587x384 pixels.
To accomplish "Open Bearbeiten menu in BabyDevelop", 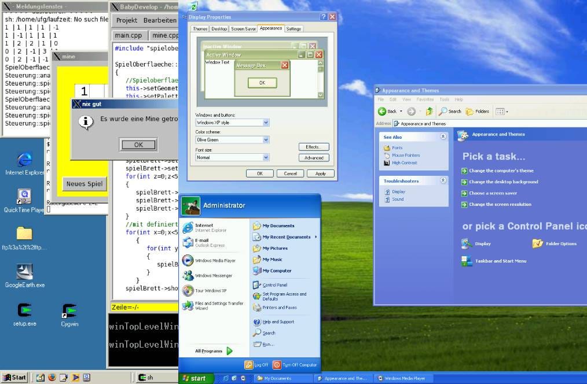I will (x=160, y=20).
